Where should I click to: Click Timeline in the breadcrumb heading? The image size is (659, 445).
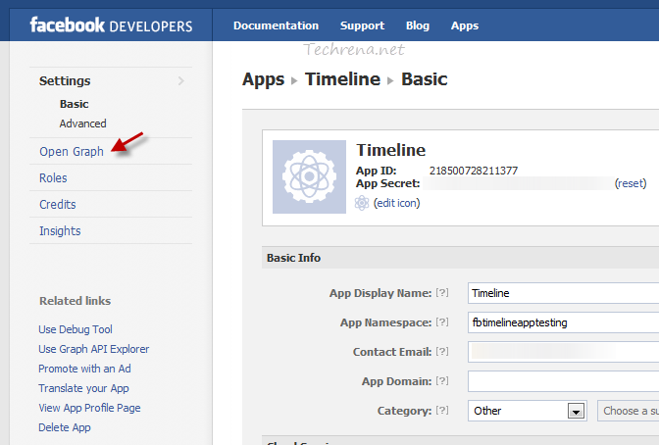point(342,79)
